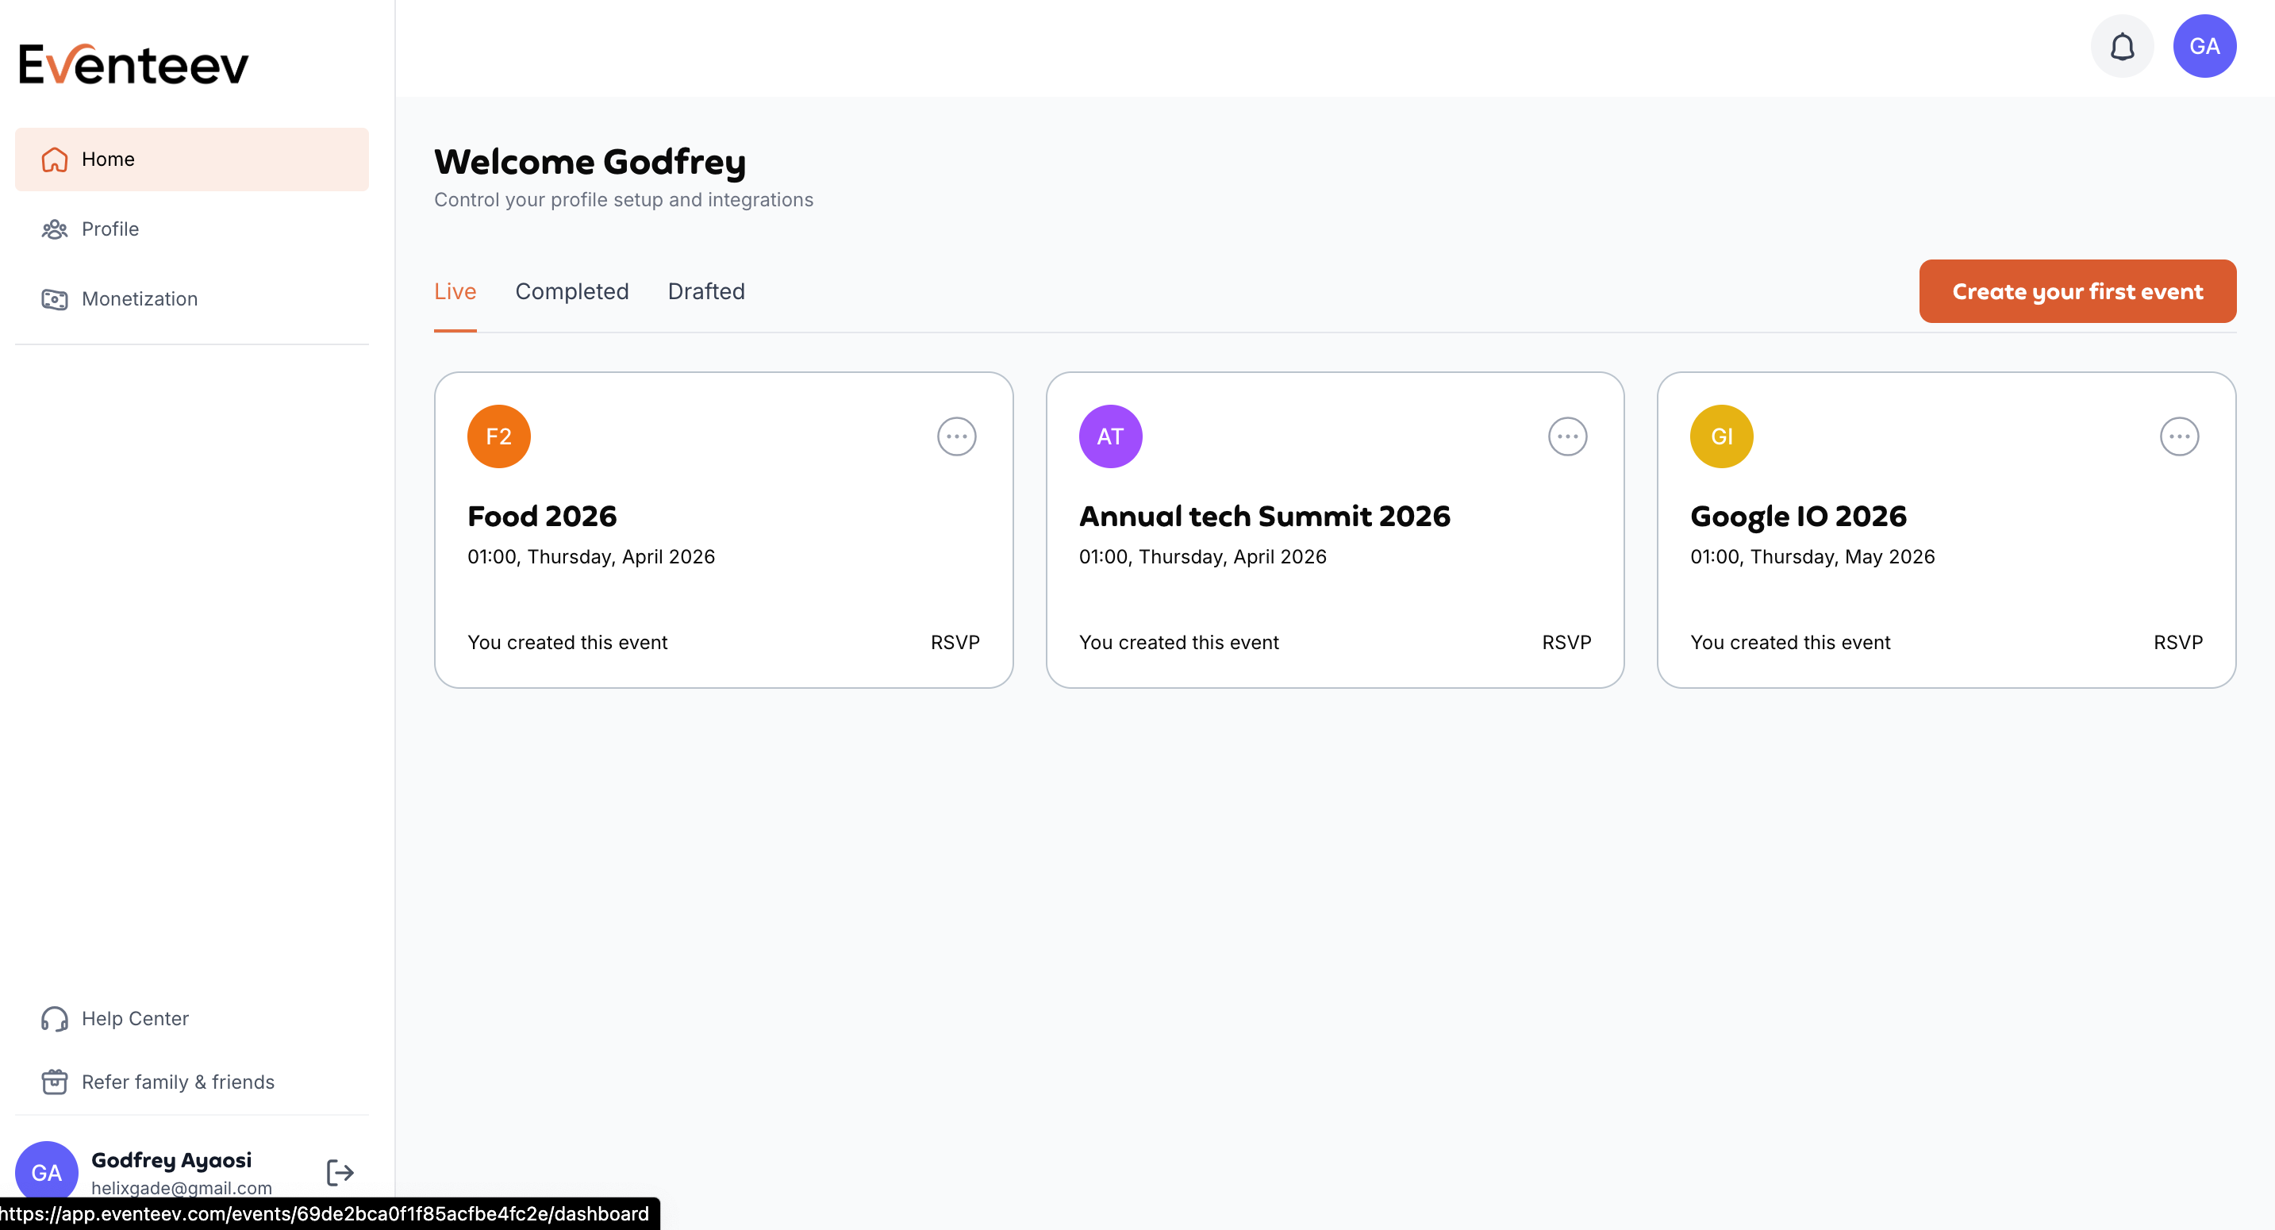Open options menu on Annual tech Summit card

[1566, 436]
